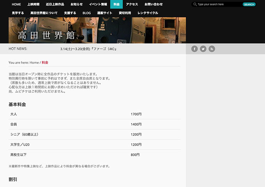265x187 pixels.
Task: Open 高田世界館について menu item
Action: (x=44, y=13)
